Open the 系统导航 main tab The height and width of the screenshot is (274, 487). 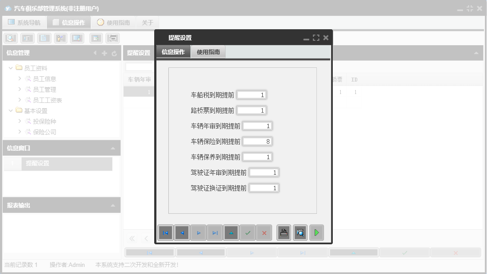click(x=24, y=22)
